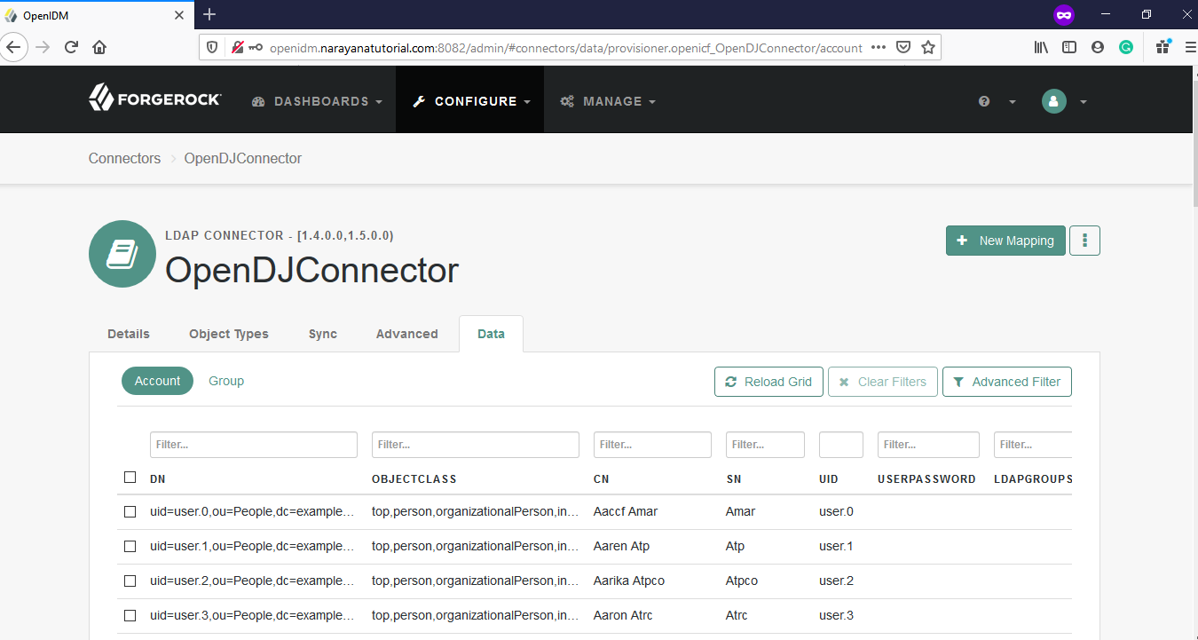Open the tracking protection shield icon
The height and width of the screenshot is (640, 1198).
click(212, 48)
